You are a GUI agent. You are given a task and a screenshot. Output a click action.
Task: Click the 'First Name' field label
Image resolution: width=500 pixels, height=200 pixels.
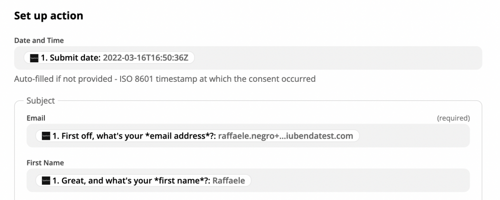coord(45,163)
